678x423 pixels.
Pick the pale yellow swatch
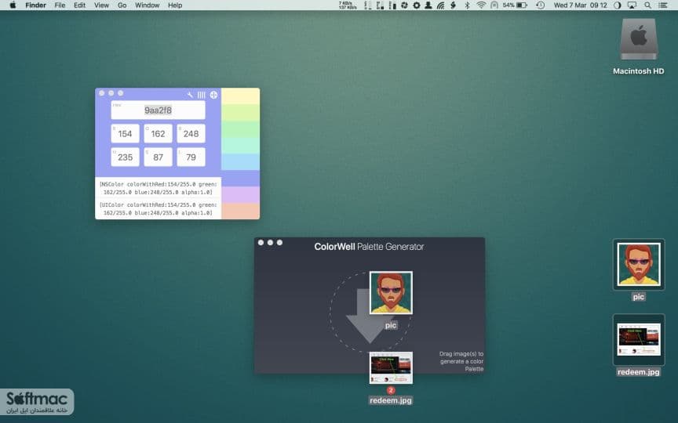pos(240,96)
